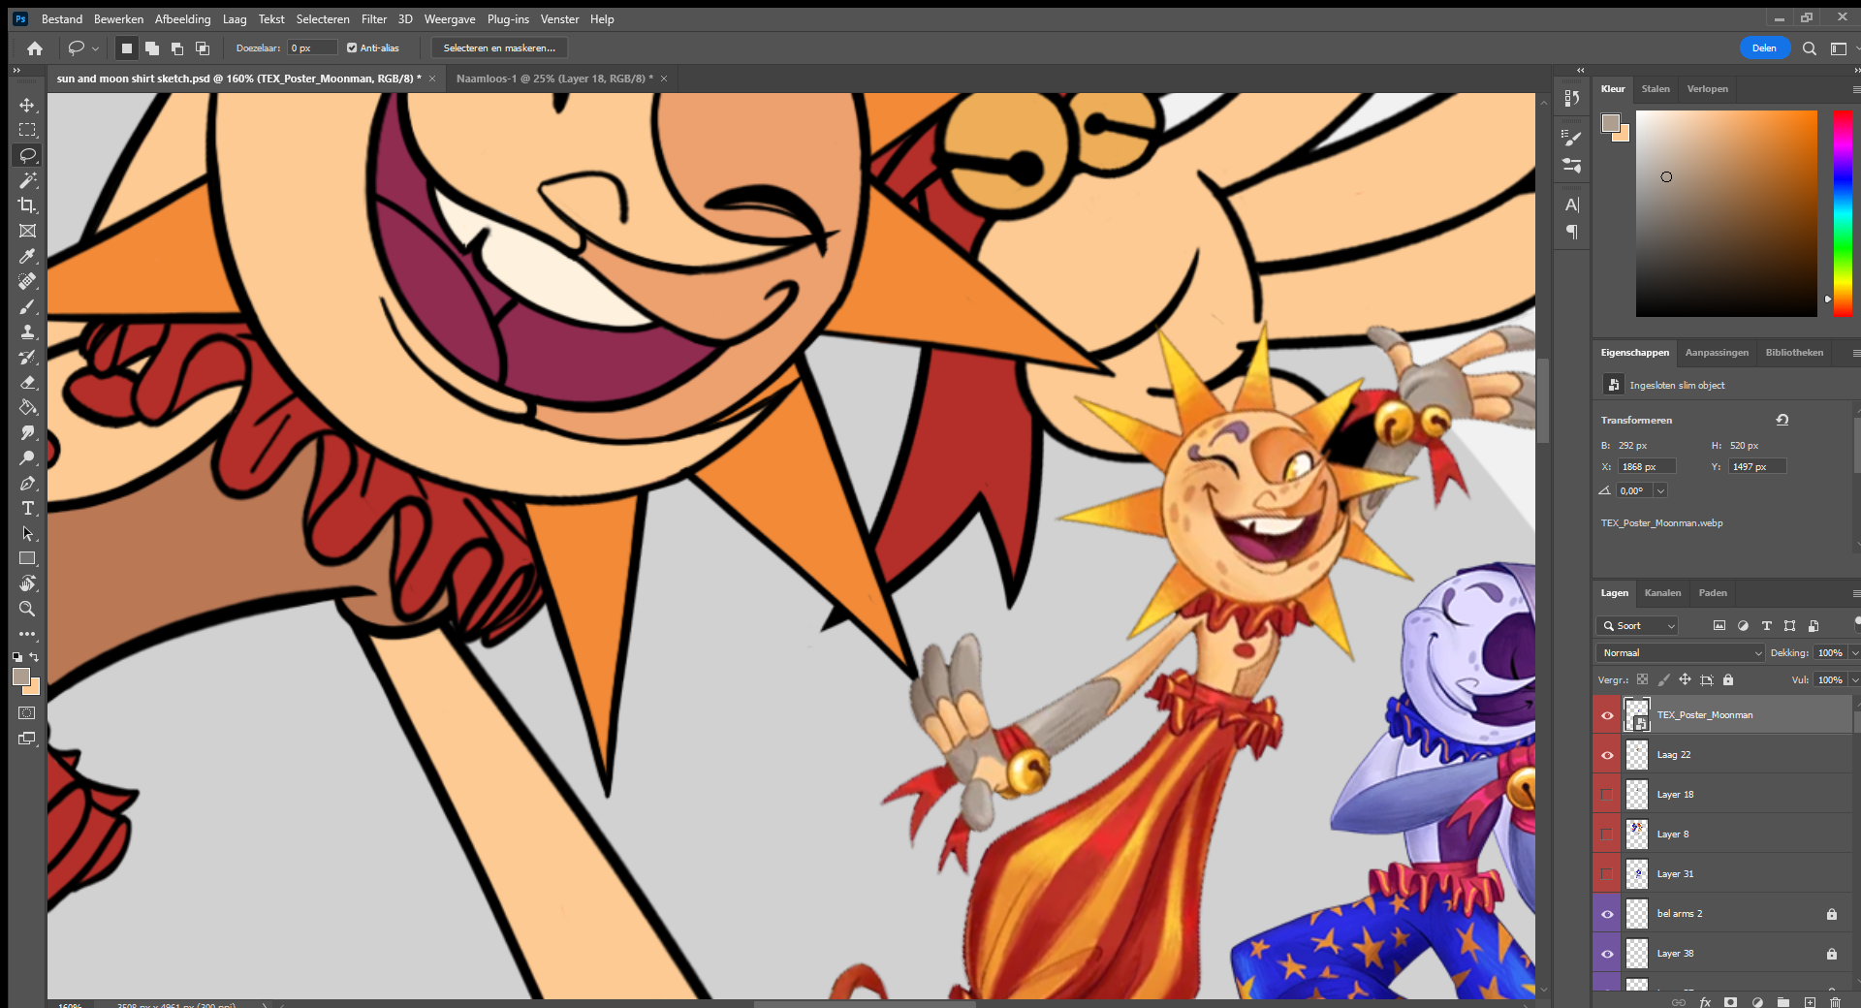The image size is (1861, 1008).
Task: Select the Rectangular Marquee tool
Action: [27, 130]
